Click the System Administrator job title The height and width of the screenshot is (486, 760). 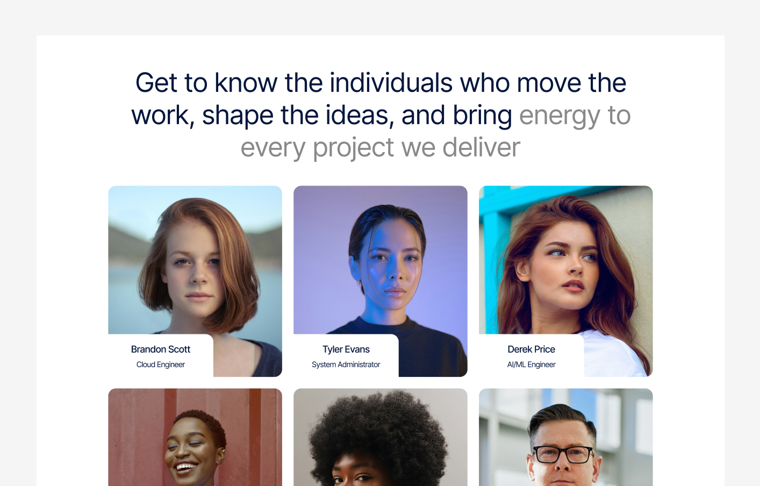346,364
